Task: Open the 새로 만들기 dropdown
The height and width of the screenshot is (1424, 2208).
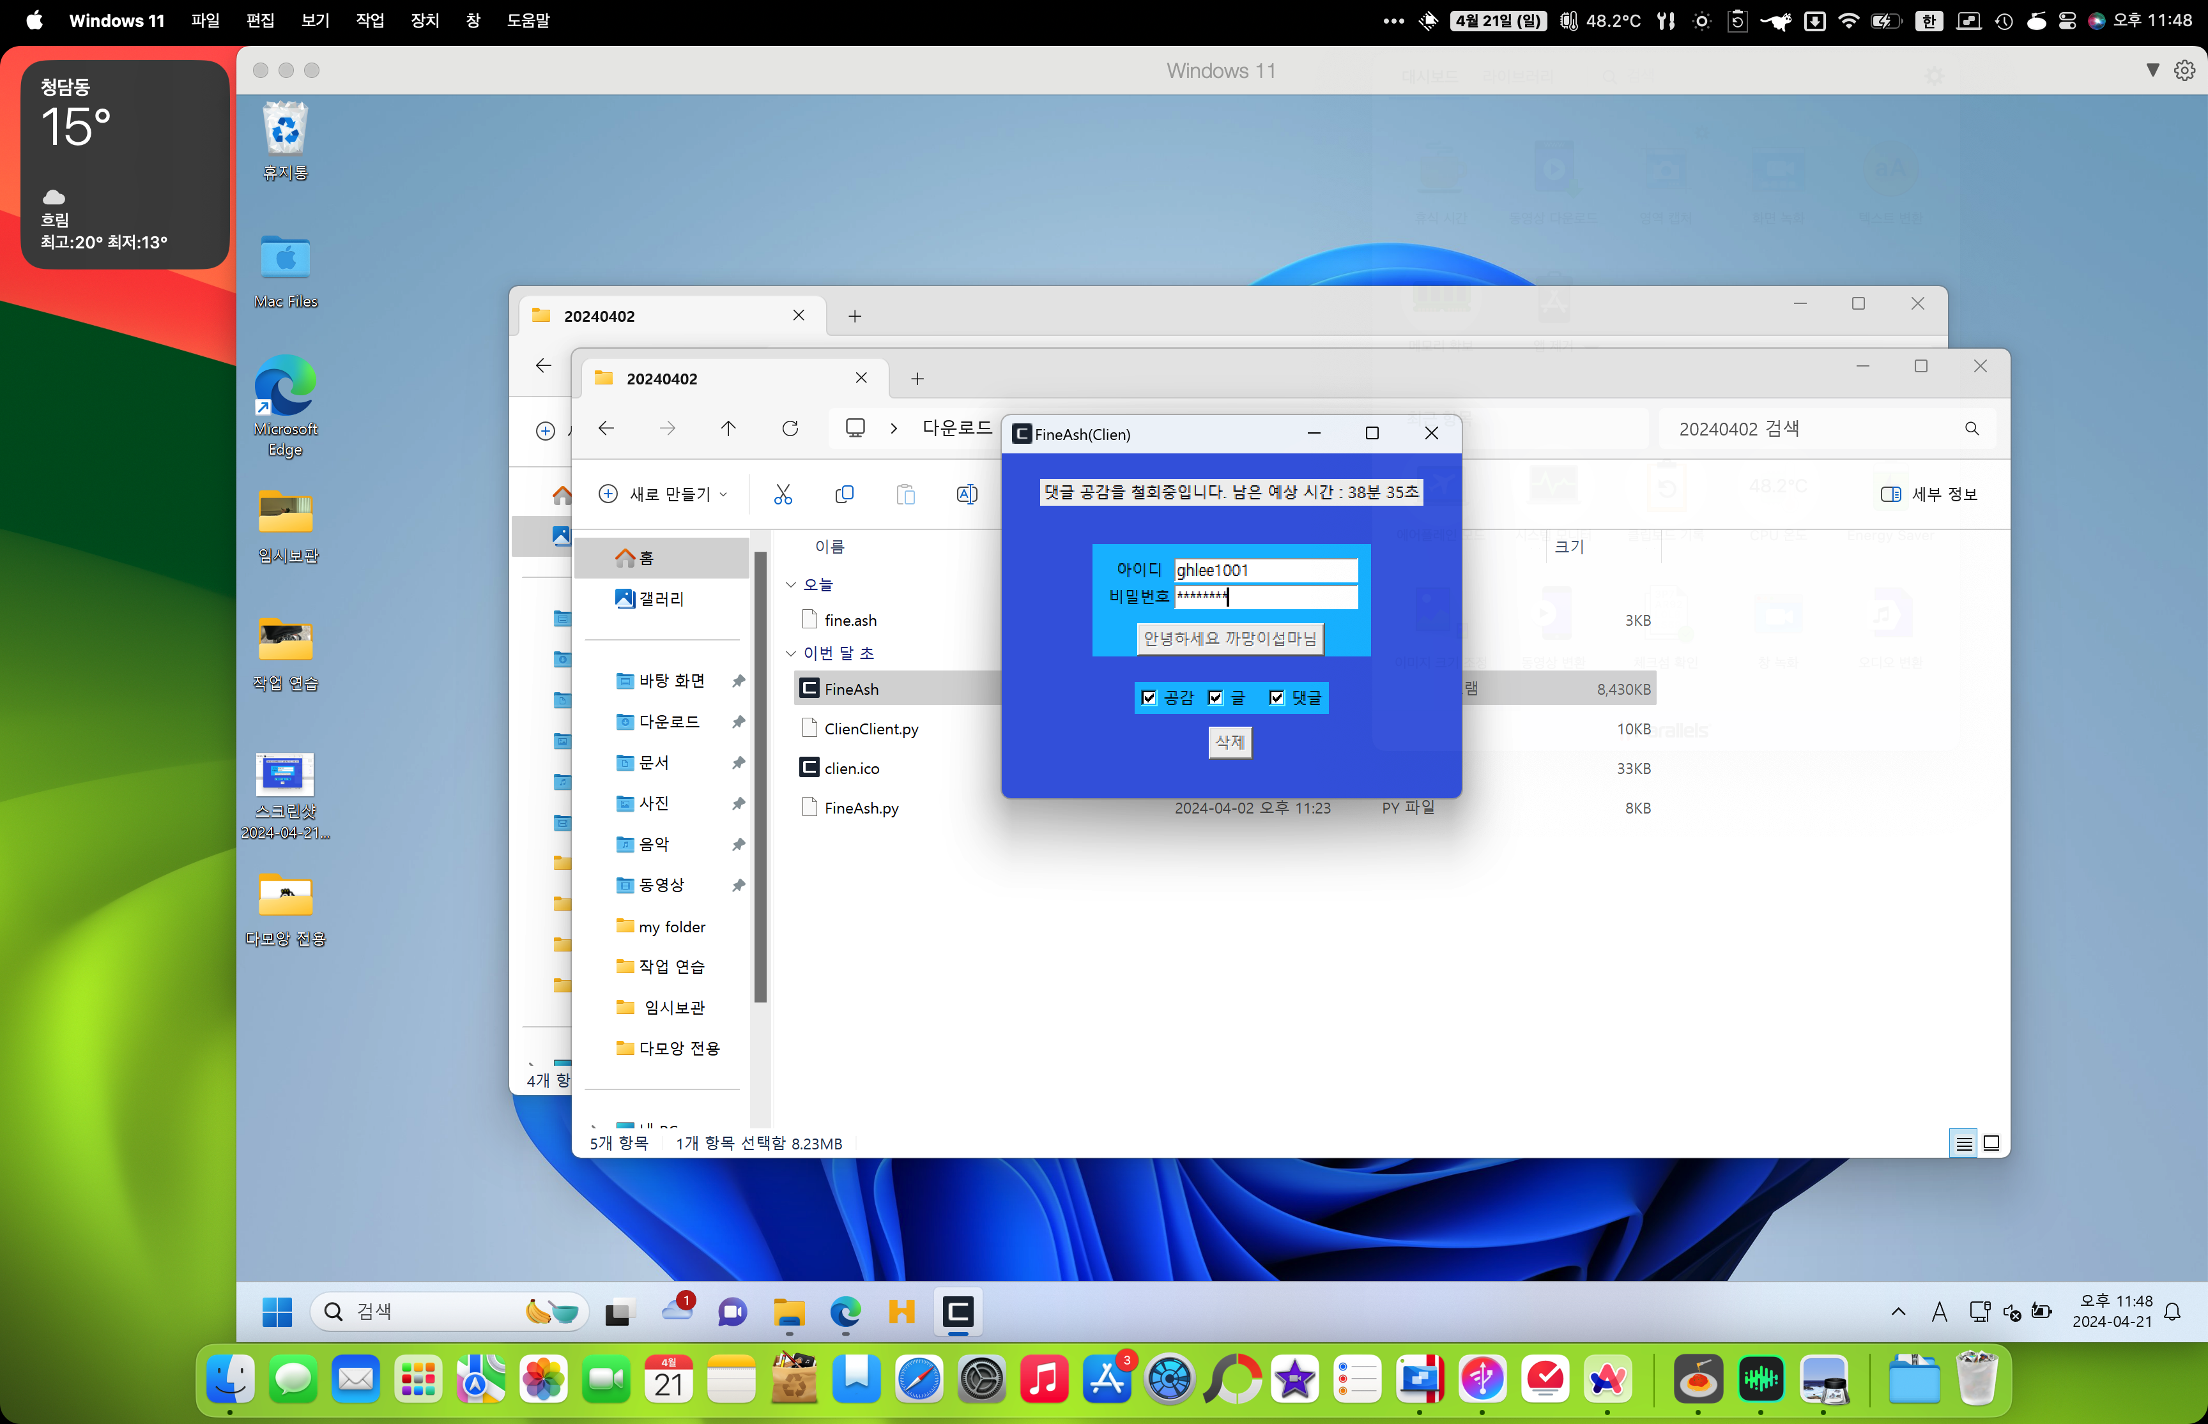Action: (x=663, y=495)
